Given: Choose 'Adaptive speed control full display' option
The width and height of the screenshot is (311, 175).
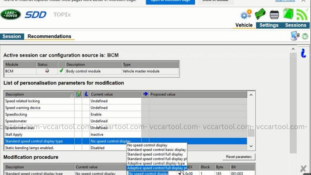Looking at the screenshot, I should [157, 168].
